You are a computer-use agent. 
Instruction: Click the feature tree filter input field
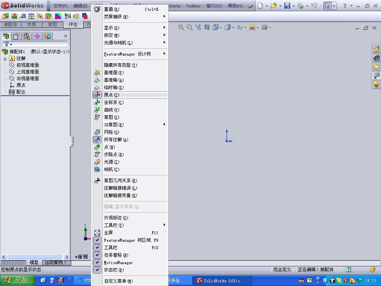coord(35,44)
